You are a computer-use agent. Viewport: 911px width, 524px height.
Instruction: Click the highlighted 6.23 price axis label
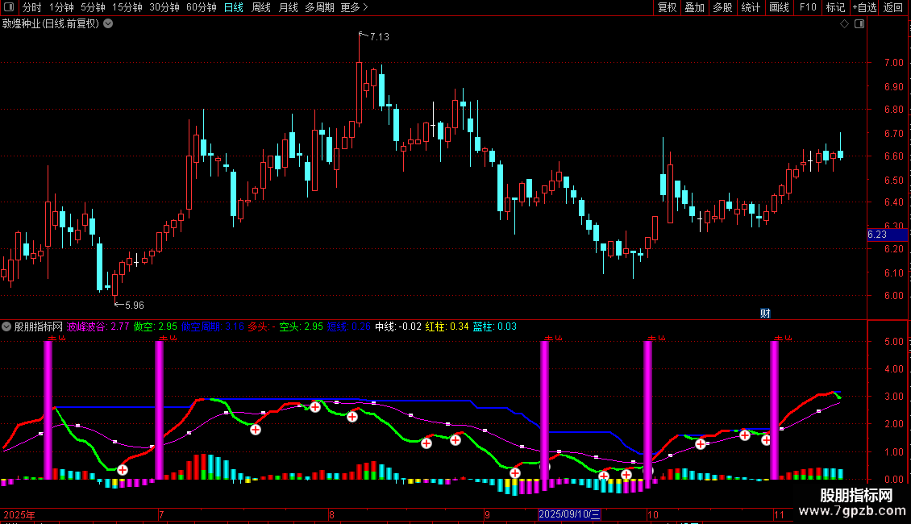887,235
